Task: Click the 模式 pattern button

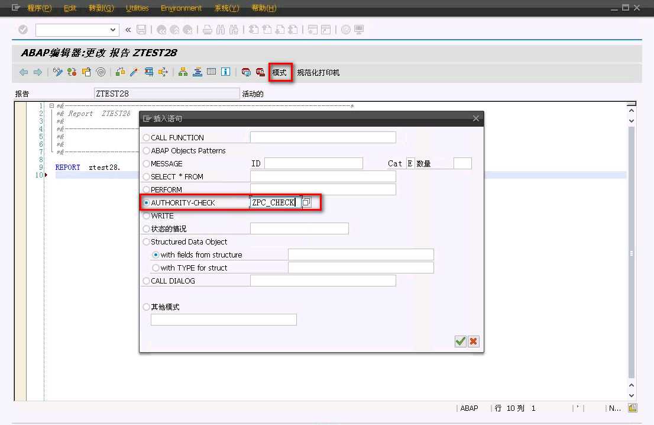Action: pyautogui.click(x=280, y=72)
